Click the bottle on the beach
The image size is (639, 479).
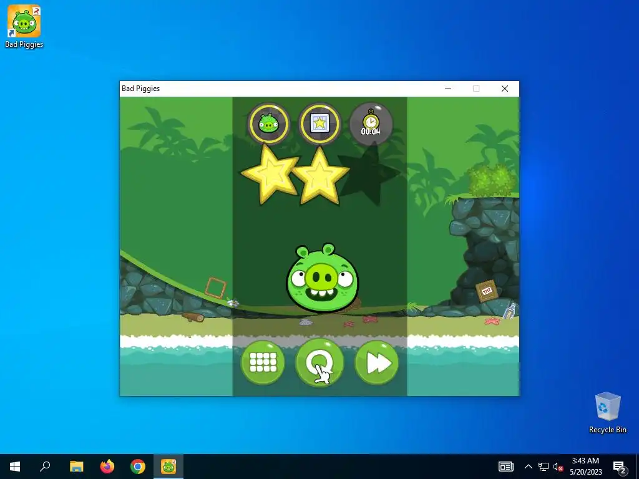(x=509, y=311)
